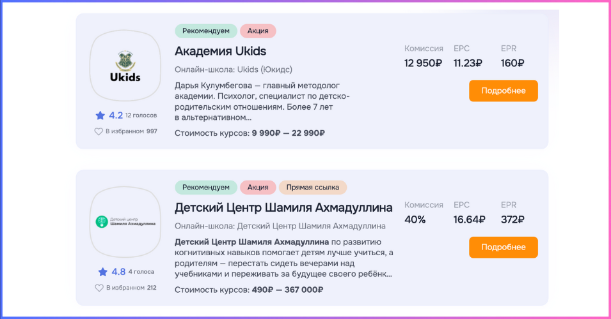Click the Прямая ссылка tag
Image resolution: width=611 pixels, height=319 pixels.
click(x=313, y=187)
